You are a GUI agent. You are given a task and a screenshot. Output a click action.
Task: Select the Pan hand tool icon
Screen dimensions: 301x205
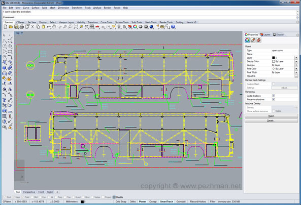(x=54, y=27)
